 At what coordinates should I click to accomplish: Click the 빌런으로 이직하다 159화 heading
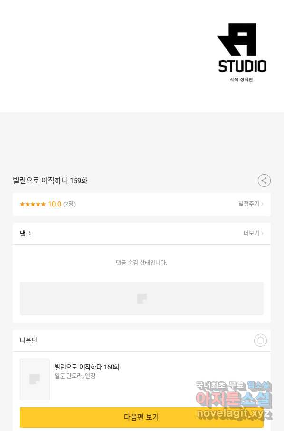point(50,181)
